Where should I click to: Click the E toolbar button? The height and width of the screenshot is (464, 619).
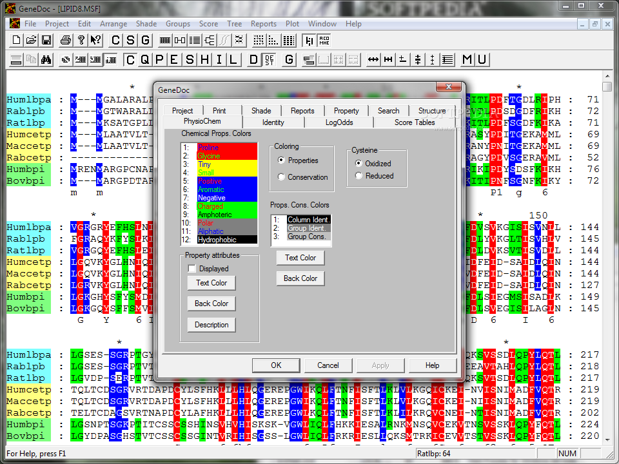point(174,60)
